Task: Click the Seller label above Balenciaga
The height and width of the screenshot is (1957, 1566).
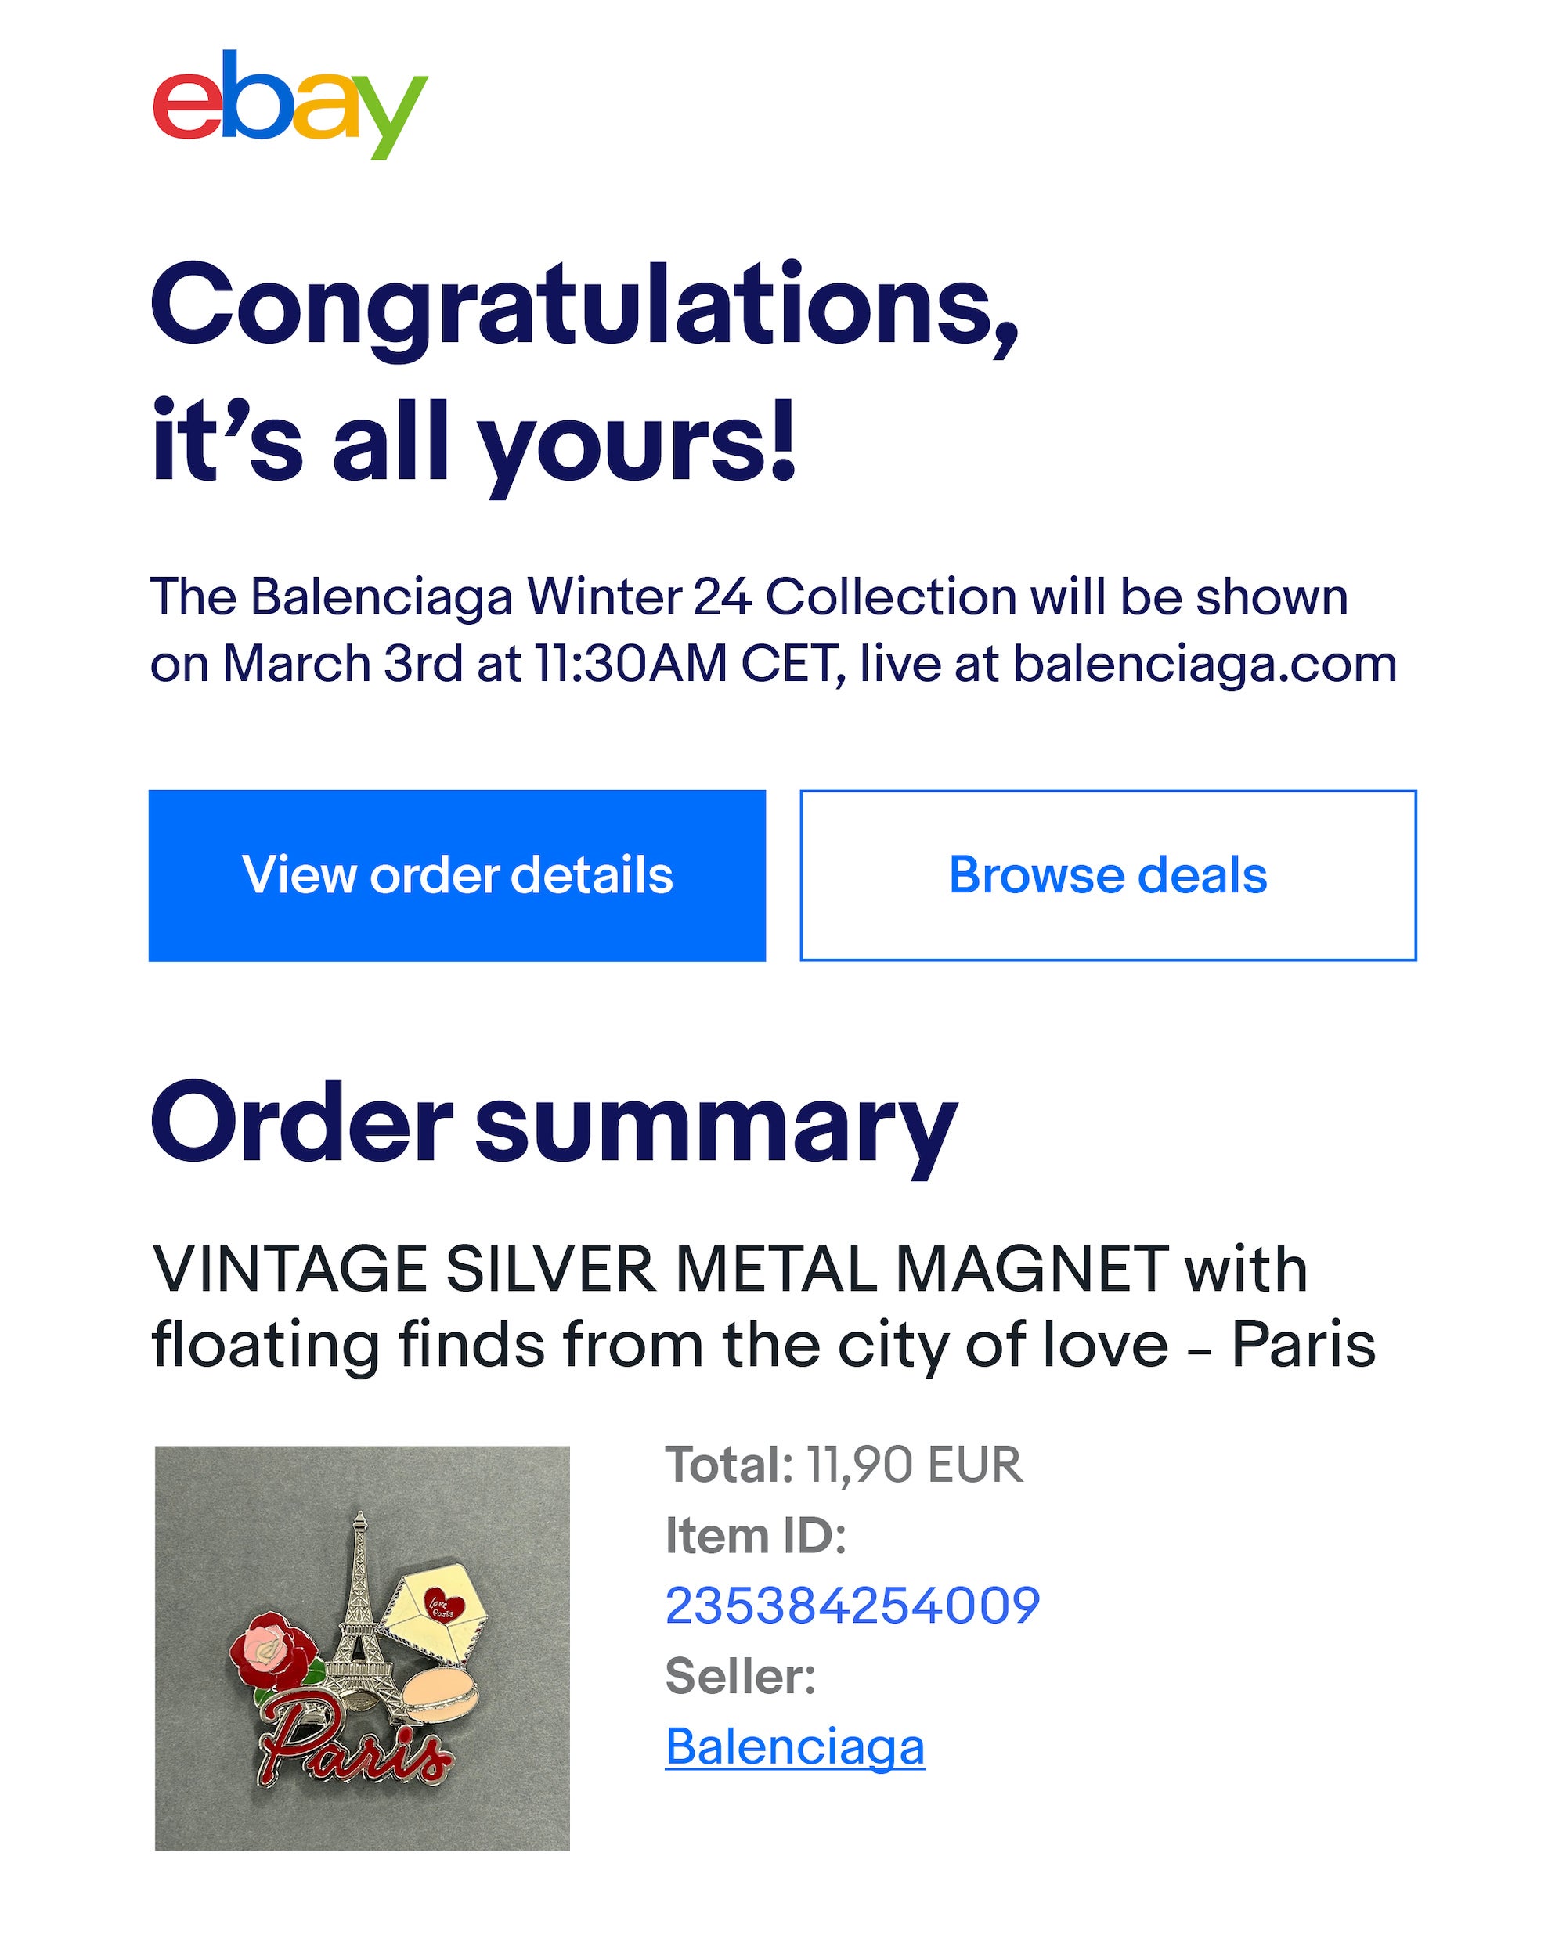Action: tap(740, 1676)
